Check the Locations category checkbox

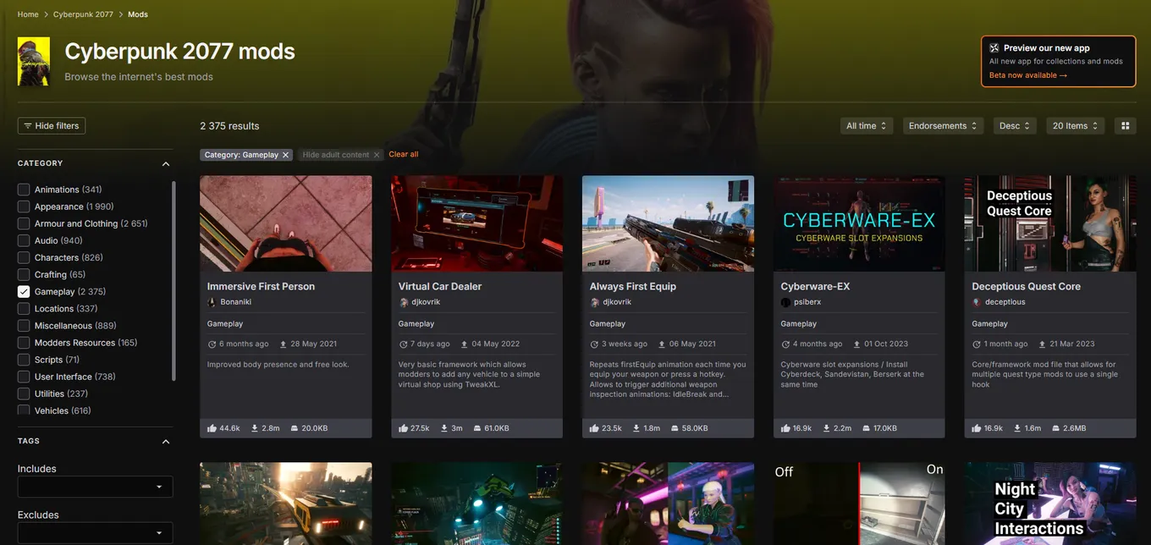(24, 309)
